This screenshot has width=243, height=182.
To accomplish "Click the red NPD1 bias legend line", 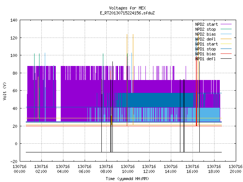I will (x=226, y=54).
